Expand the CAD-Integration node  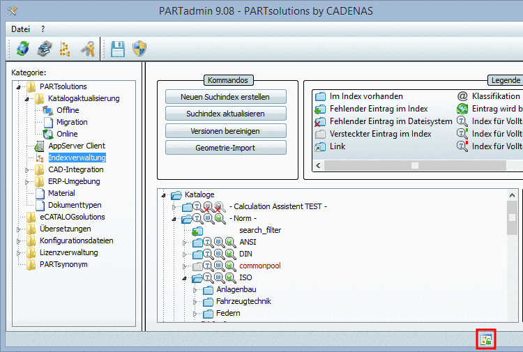[27, 170]
